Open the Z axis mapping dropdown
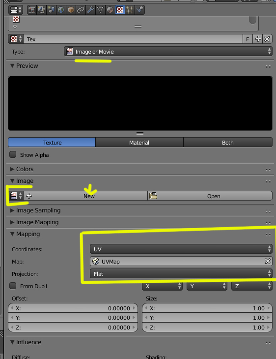 (252, 286)
